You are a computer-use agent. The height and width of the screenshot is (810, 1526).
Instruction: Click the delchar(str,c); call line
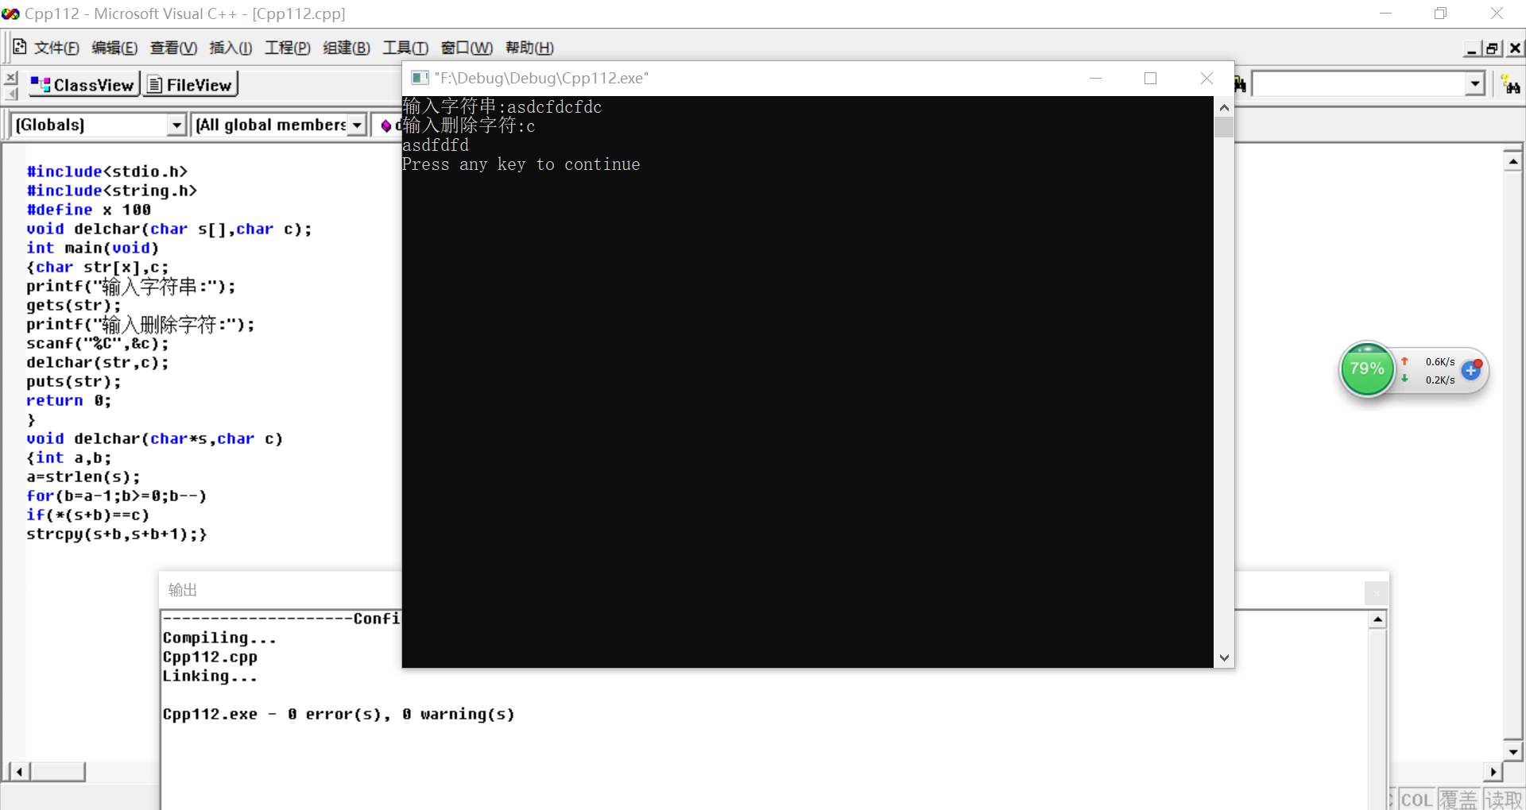98,362
